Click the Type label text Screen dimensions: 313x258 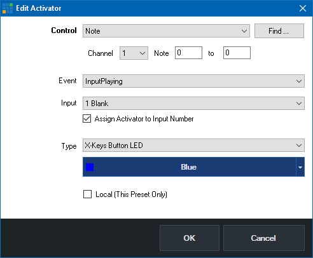point(69,146)
